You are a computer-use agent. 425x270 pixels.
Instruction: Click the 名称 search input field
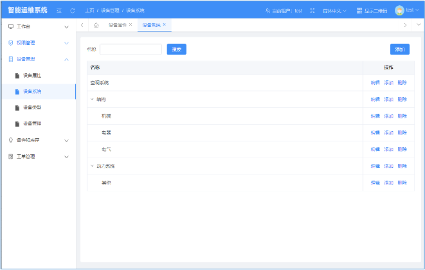coord(131,49)
